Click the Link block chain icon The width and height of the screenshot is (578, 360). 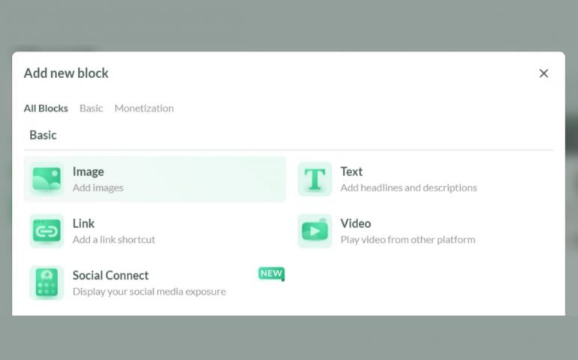[47, 231]
